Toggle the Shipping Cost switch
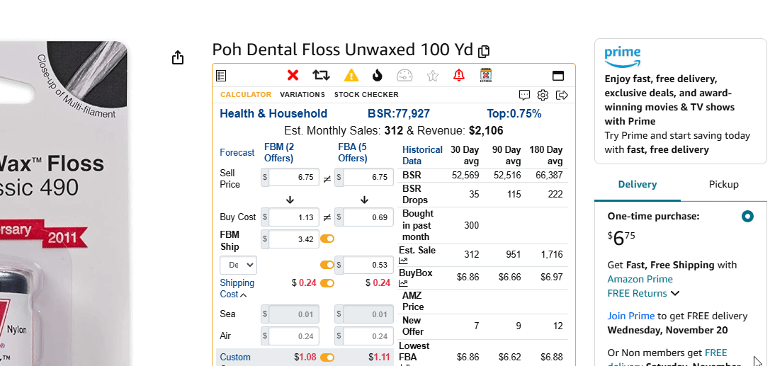Screen dimensions: 770x366 (x=327, y=283)
